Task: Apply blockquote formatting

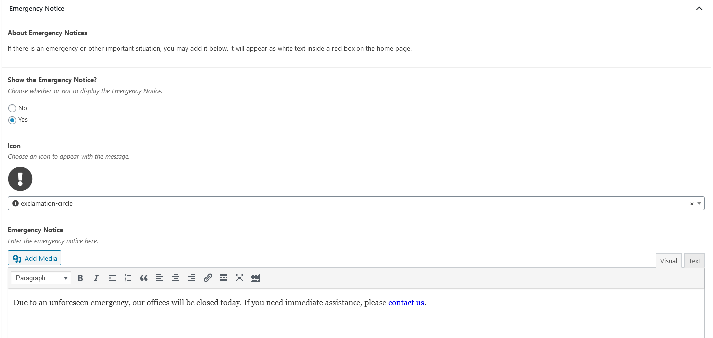Action: point(144,278)
